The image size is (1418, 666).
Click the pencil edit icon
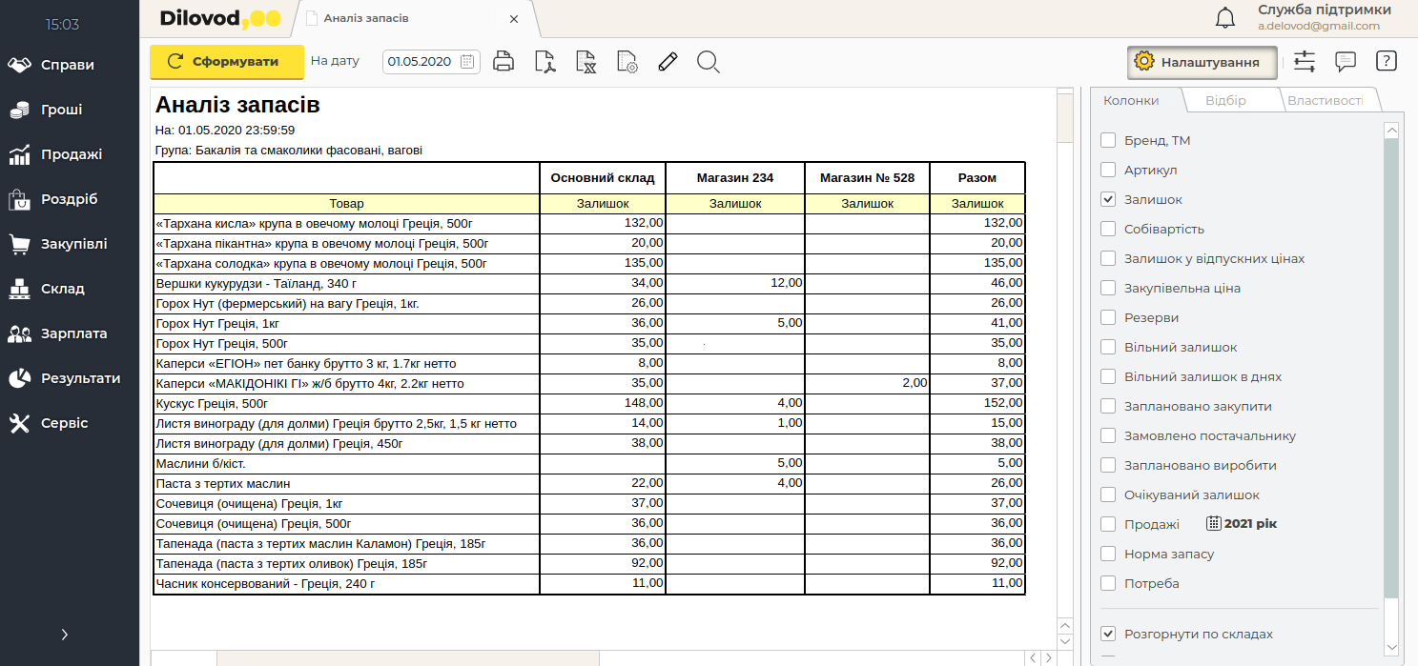click(x=668, y=62)
